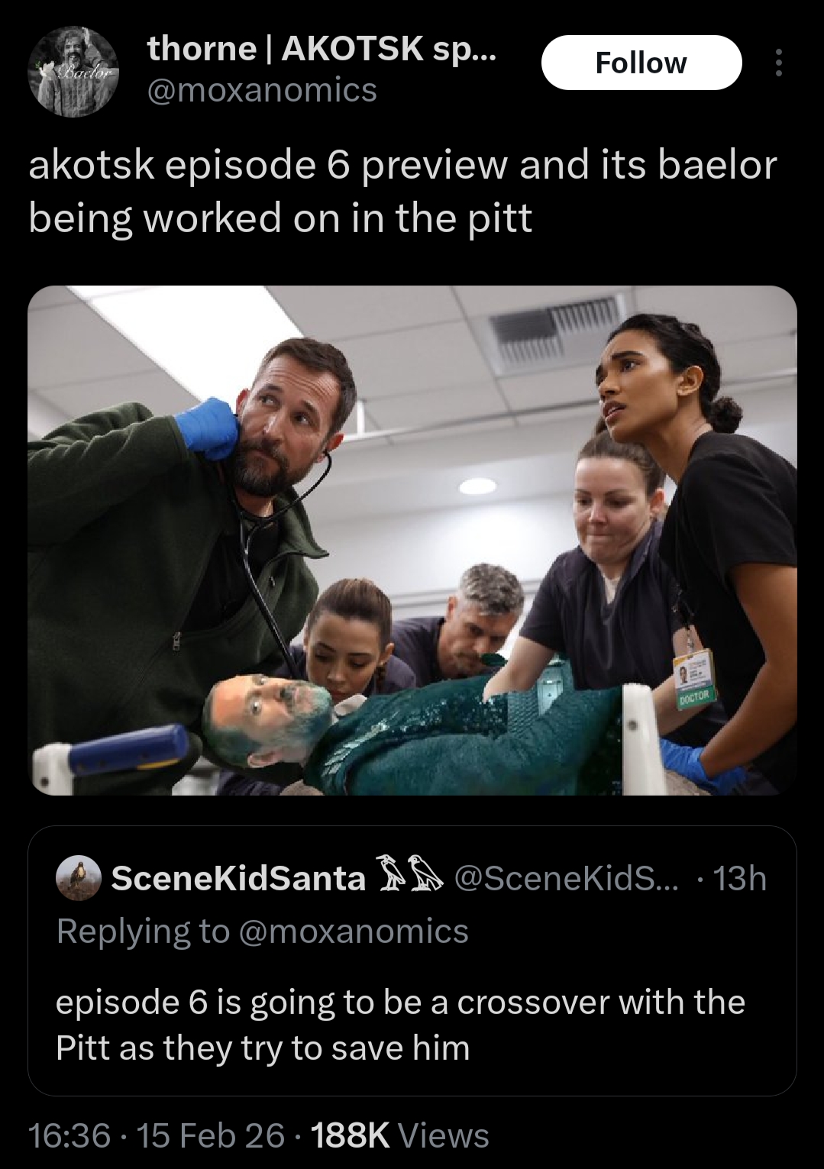Click the Follow button

point(641,63)
